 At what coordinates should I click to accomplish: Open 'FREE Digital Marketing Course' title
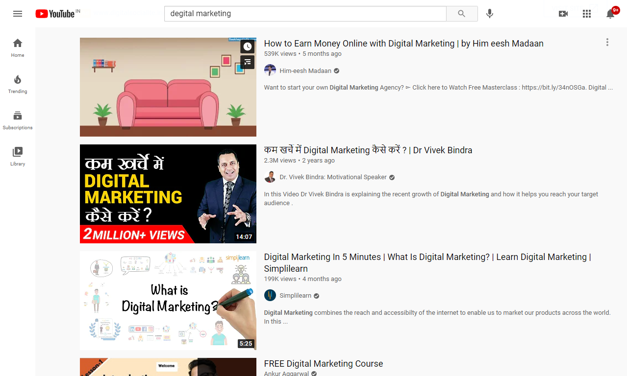tap(323, 364)
